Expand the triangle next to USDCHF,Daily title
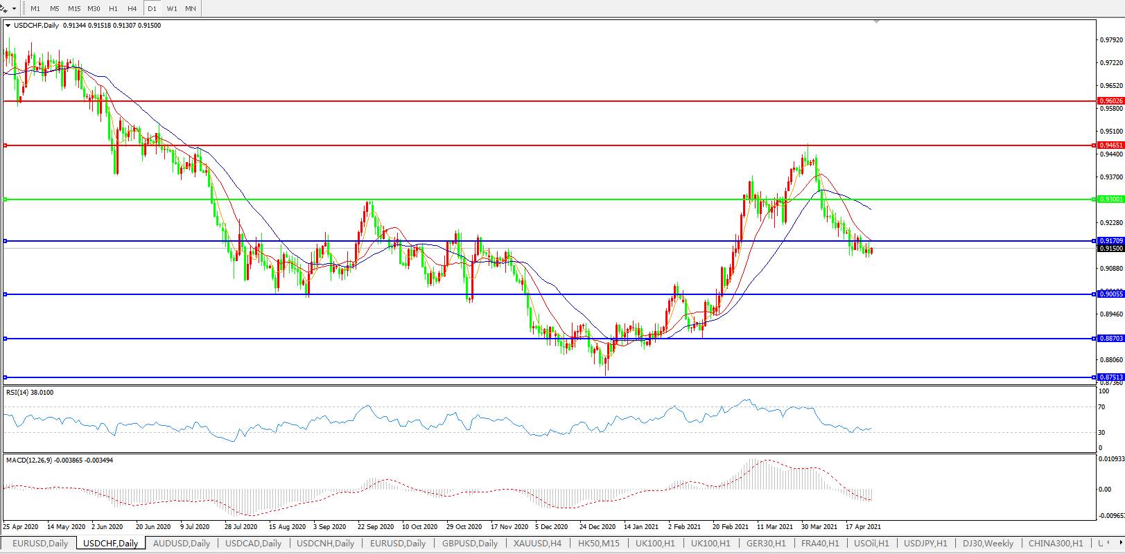The height and width of the screenshot is (554, 1125). pyautogui.click(x=8, y=26)
